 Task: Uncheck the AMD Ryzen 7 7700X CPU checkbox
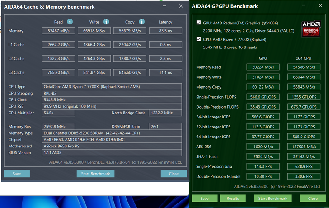pos(199,39)
